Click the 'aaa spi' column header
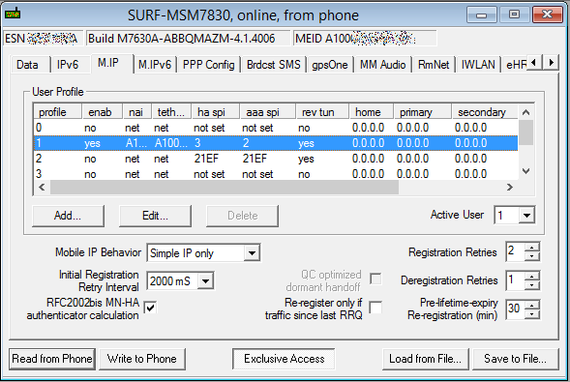Viewport: 570px width, 382px height. coord(267,112)
